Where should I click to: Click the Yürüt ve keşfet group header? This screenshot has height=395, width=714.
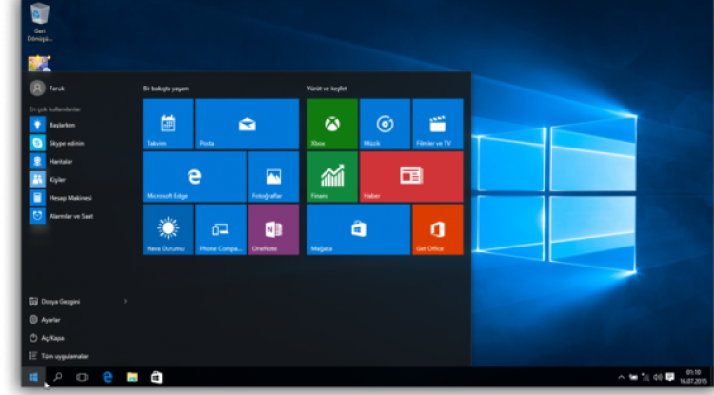point(327,89)
